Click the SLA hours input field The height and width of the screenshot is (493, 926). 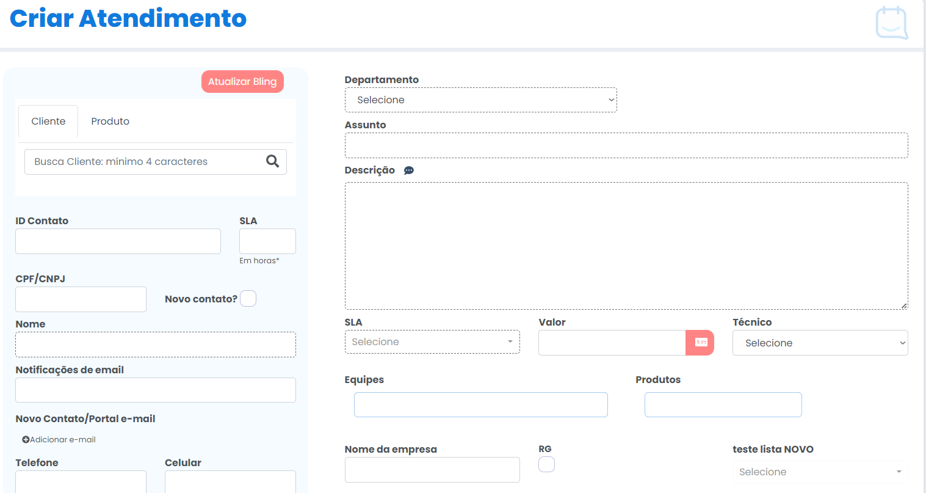267,241
